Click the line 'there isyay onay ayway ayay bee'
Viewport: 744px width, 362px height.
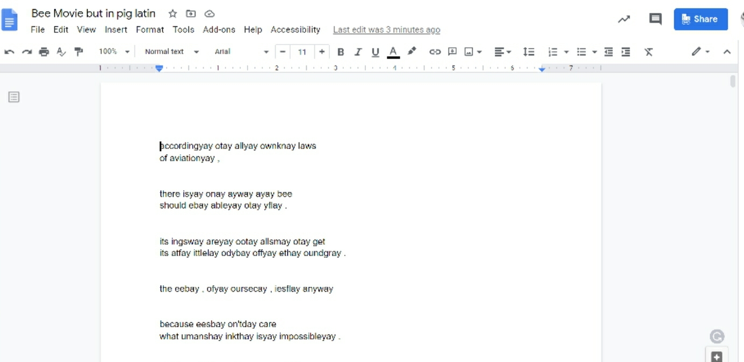pyautogui.click(x=226, y=194)
